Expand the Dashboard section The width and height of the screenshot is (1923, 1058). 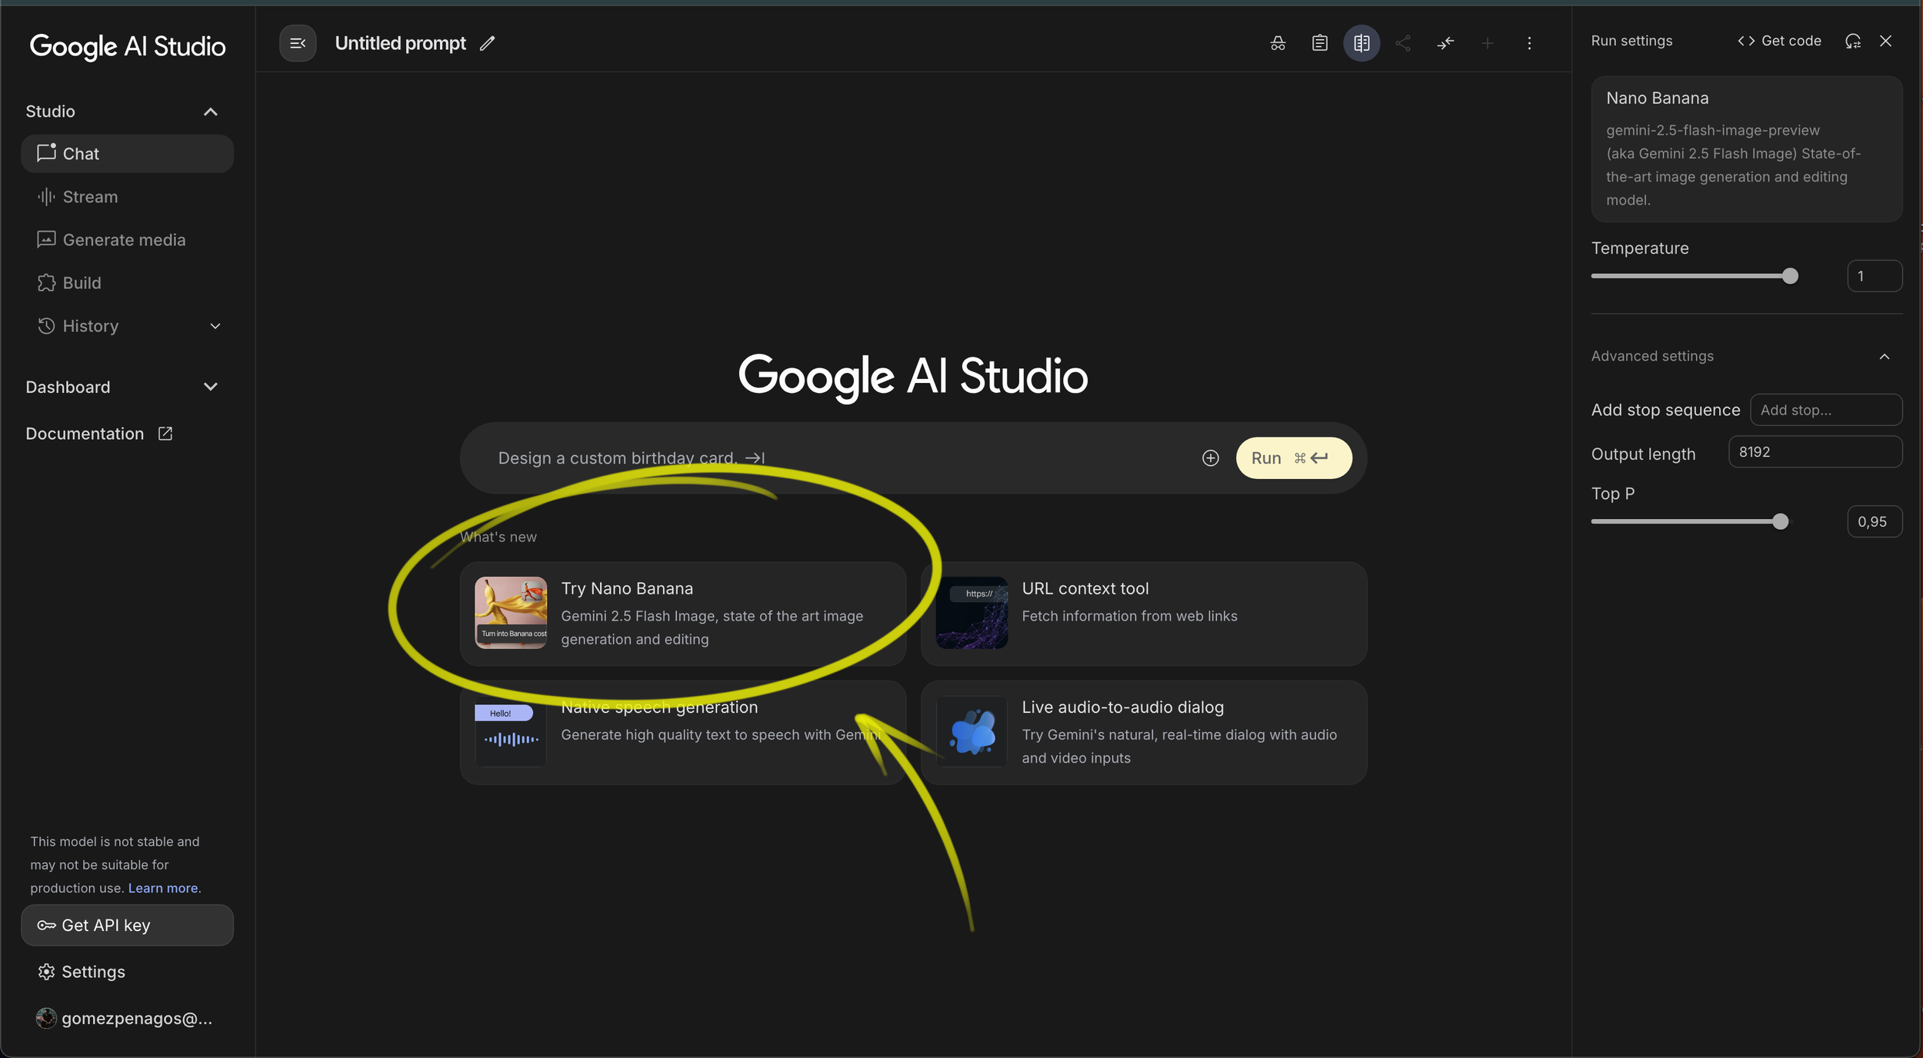click(210, 387)
